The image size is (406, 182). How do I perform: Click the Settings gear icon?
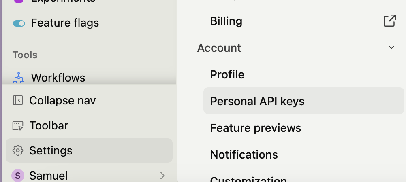[x=18, y=151]
